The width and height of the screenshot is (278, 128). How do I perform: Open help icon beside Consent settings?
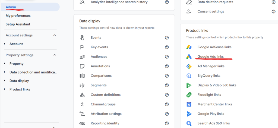click(x=273, y=11)
